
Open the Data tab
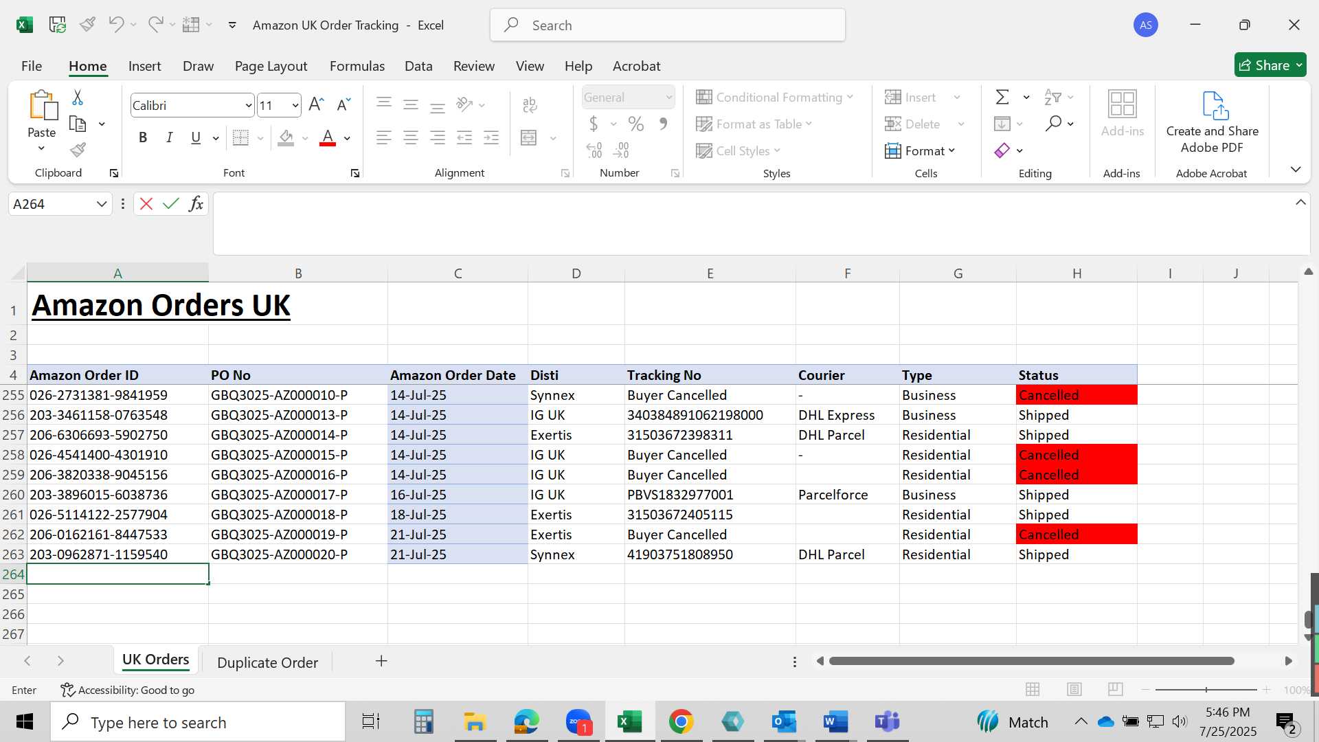[418, 66]
